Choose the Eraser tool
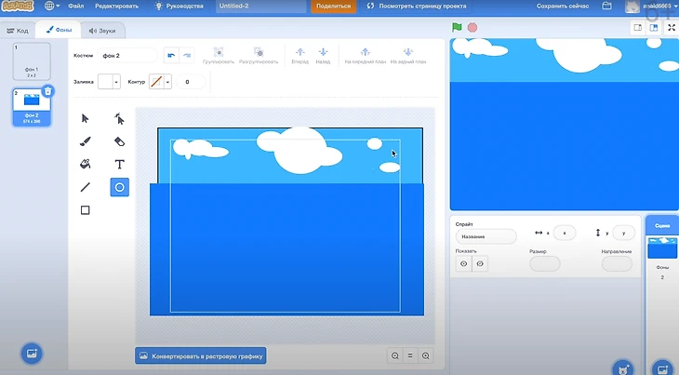The height and width of the screenshot is (375, 679). (119, 141)
